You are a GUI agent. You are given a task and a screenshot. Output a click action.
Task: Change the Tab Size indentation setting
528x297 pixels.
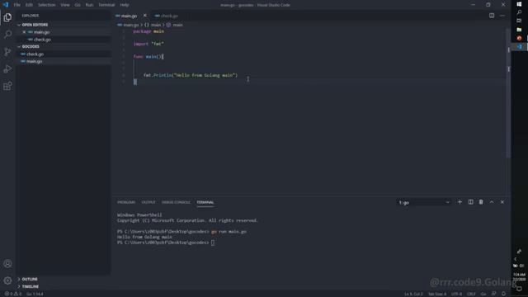436,294
